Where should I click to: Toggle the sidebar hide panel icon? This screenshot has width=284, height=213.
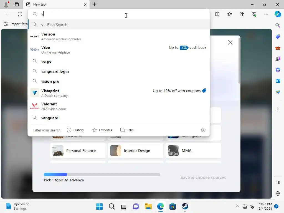coord(278,182)
